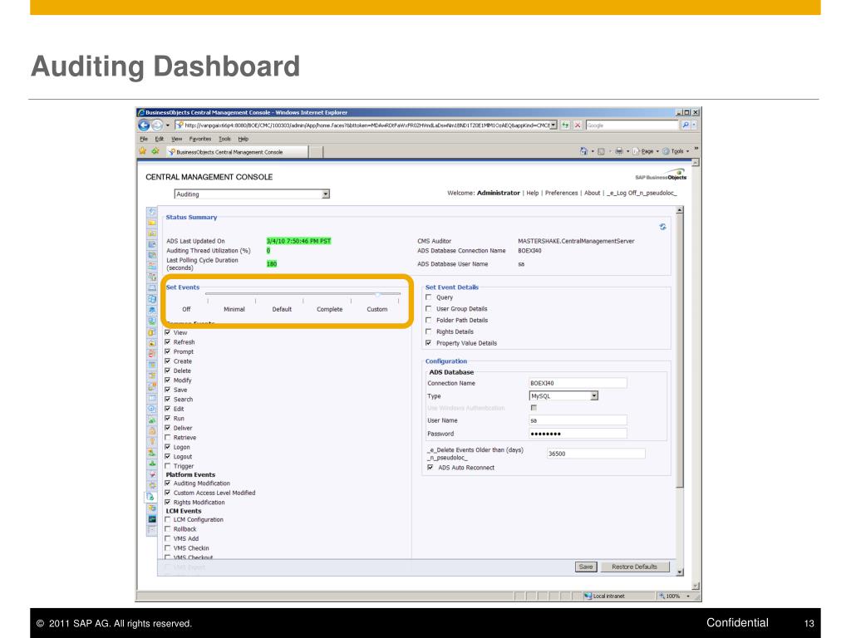Image resolution: width=851 pixels, height=638 pixels.
Task: Check the User Group Details checkbox
Action: point(429,309)
